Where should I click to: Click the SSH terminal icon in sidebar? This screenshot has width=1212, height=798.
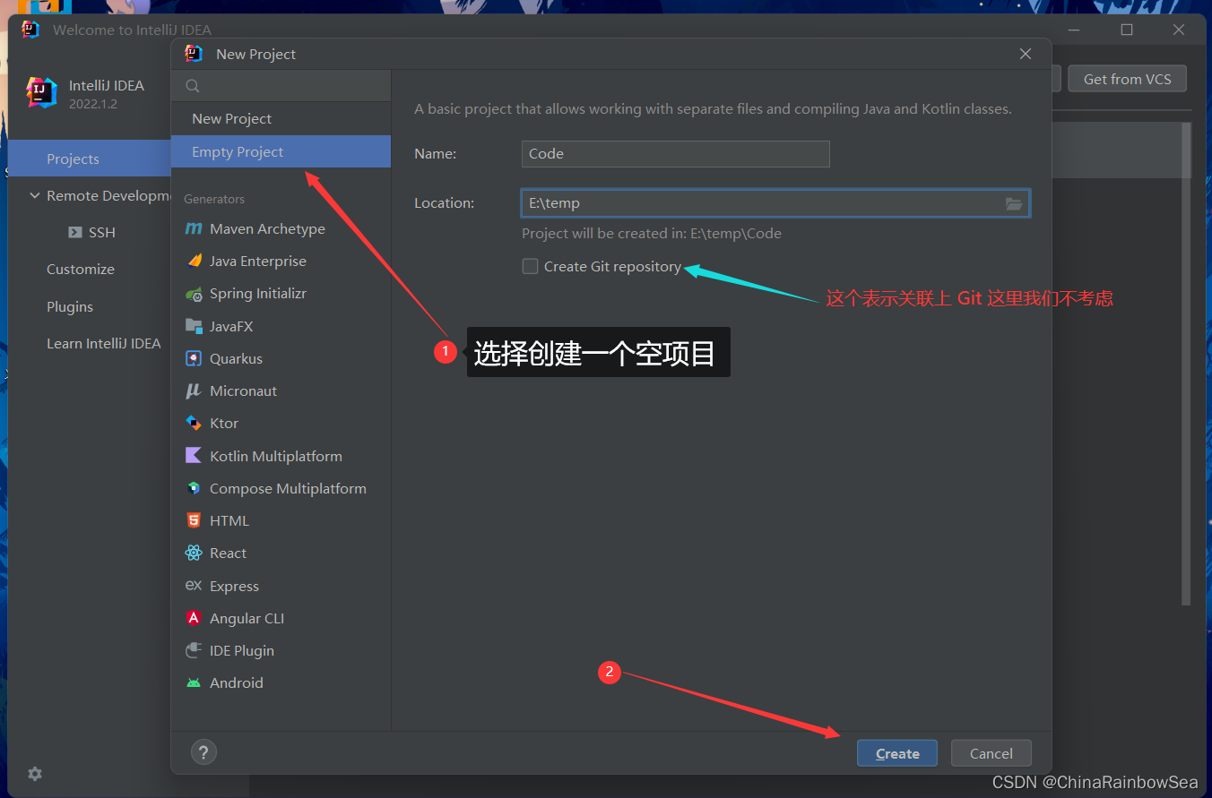tap(75, 232)
